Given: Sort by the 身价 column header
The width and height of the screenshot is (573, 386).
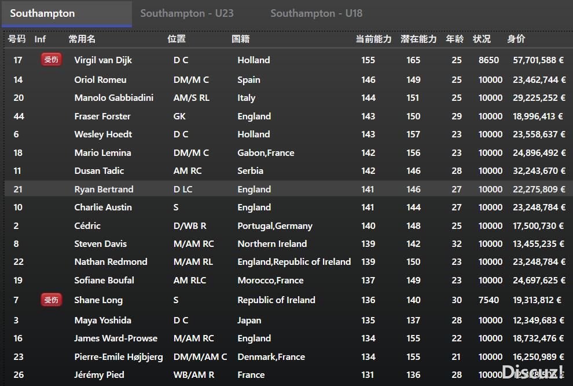Looking at the screenshot, I should click(x=516, y=39).
